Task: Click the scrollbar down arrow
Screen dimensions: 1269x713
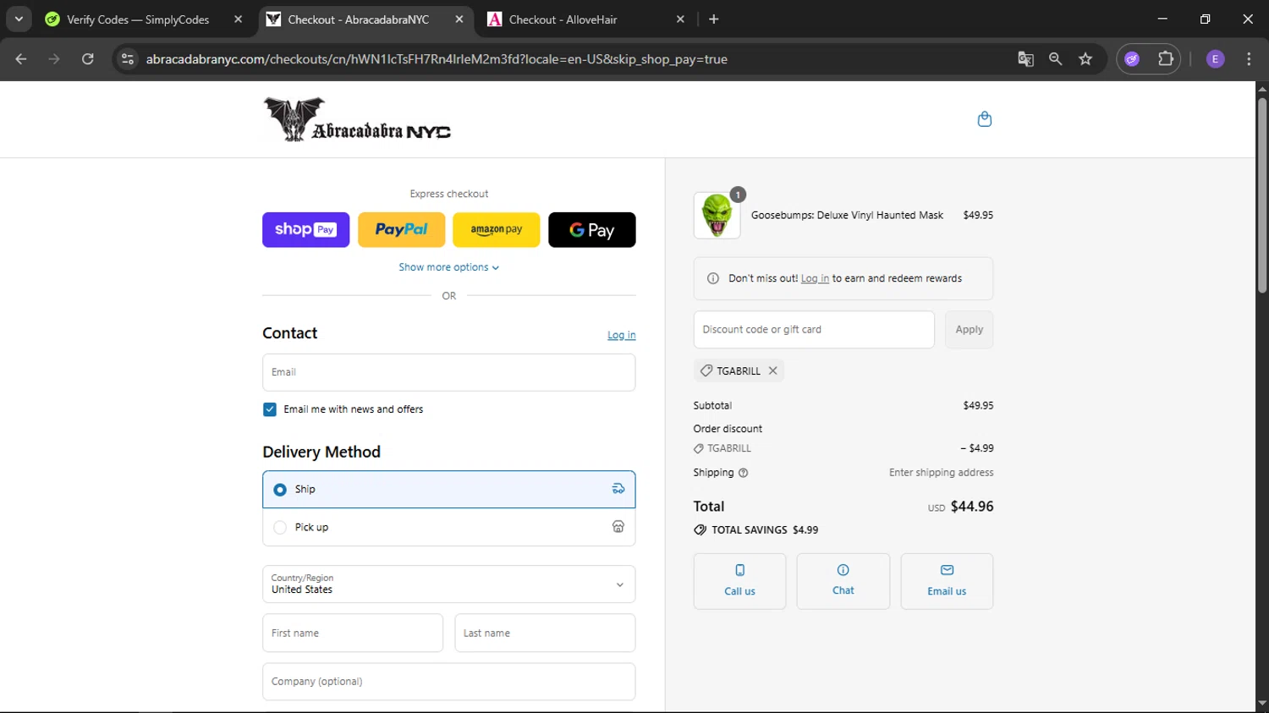Action: [1262, 704]
